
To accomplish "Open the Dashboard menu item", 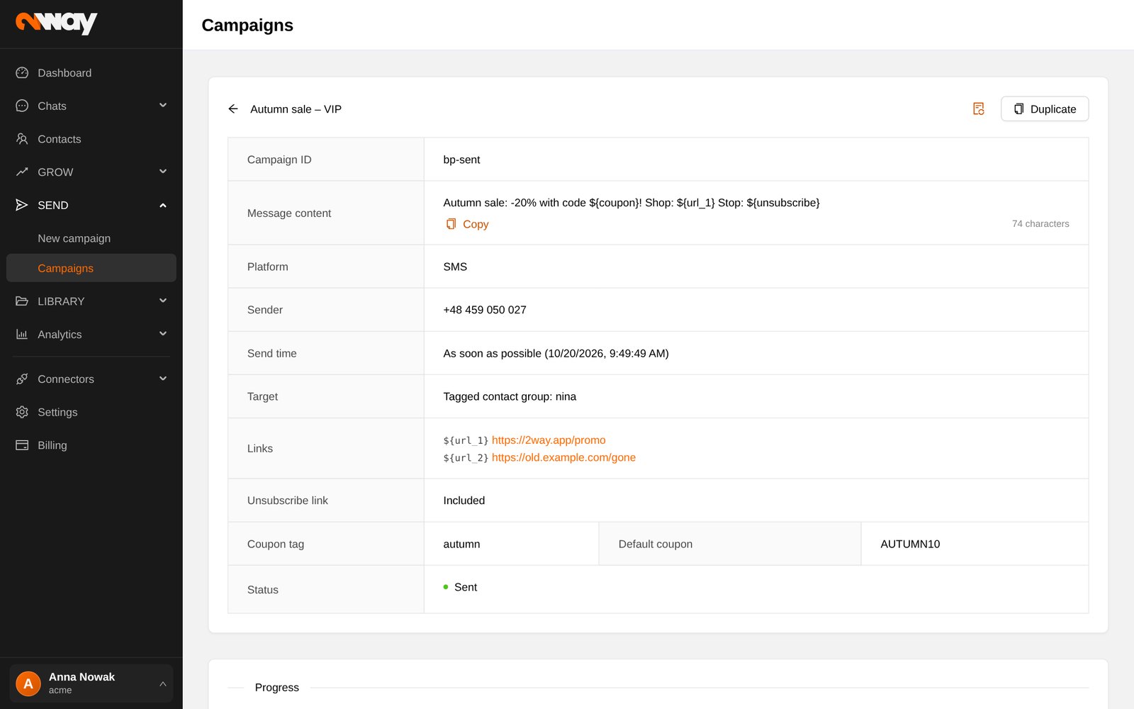I will (x=91, y=73).
